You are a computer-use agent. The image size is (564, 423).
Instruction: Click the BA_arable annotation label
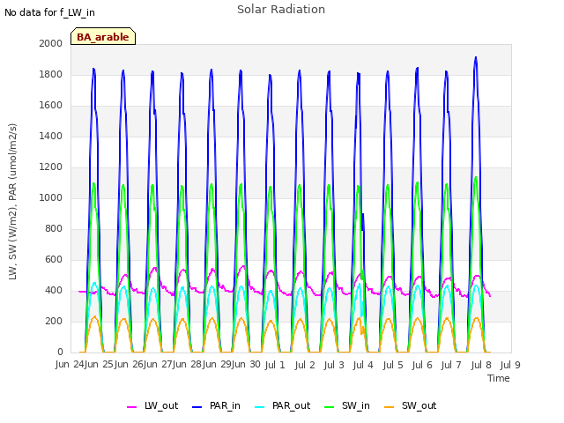(x=103, y=36)
